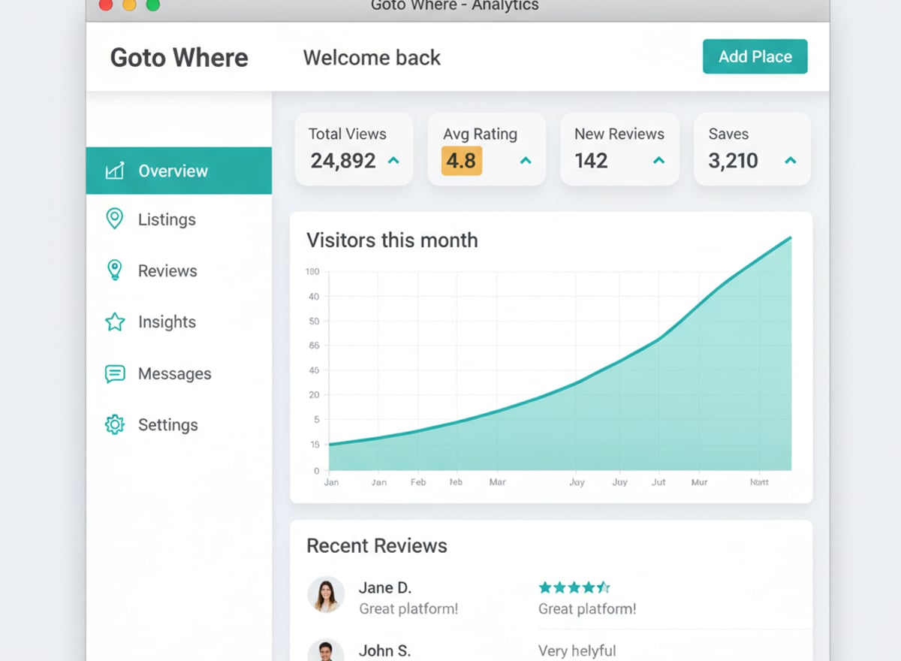Click the 24,892 views value
Image resolution: width=901 pixels, height=661 pixels.
point(343,161)
